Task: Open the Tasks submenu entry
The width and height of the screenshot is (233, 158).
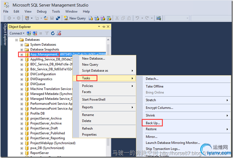Action: 104,78
